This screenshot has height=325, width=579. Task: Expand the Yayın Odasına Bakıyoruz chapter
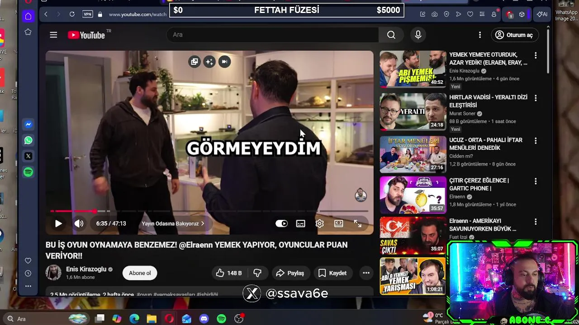[173, 223]
